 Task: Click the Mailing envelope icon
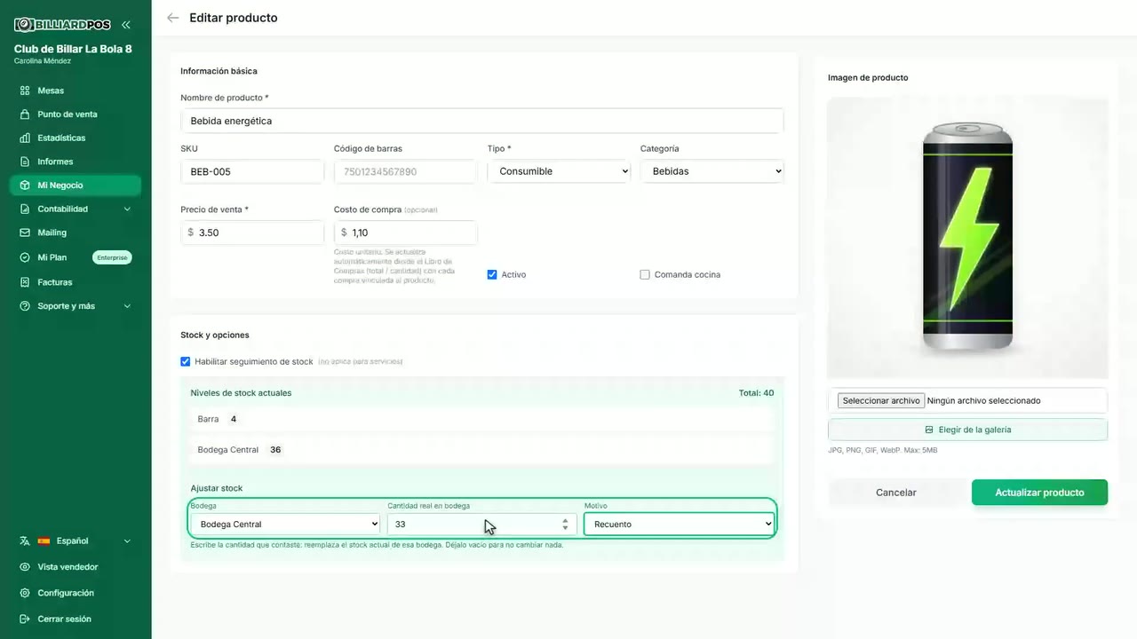click(x=25, y=233)
